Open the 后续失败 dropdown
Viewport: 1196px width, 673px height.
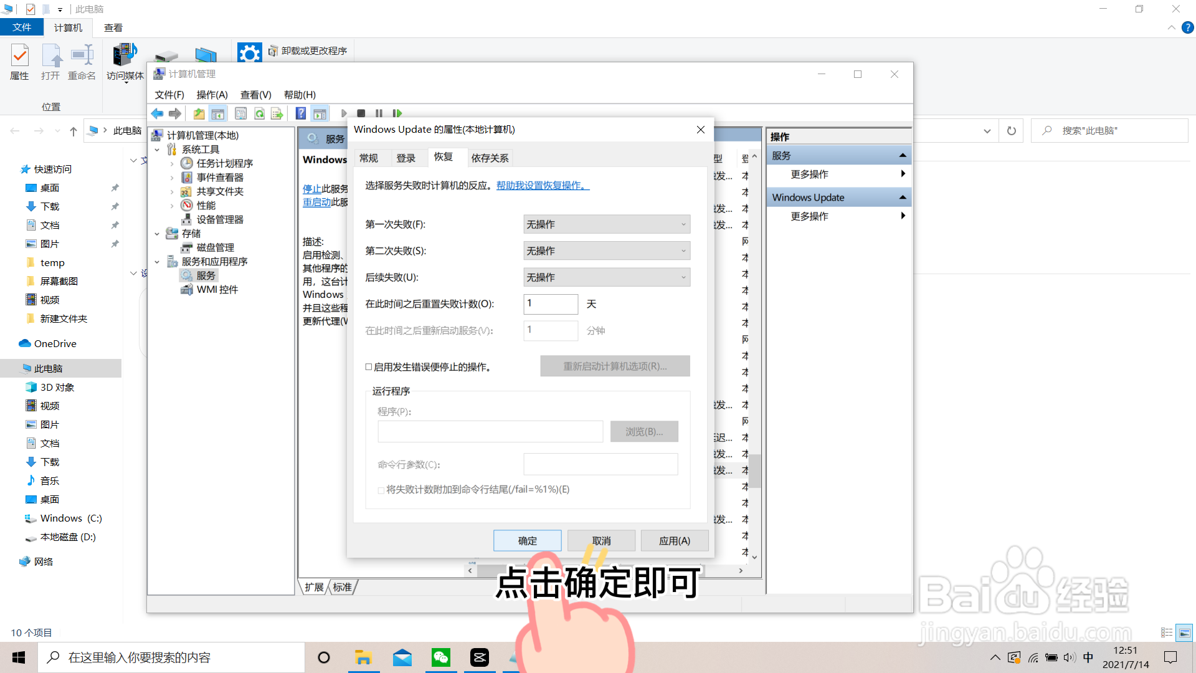pyautogui.click(x=683, y=277)
